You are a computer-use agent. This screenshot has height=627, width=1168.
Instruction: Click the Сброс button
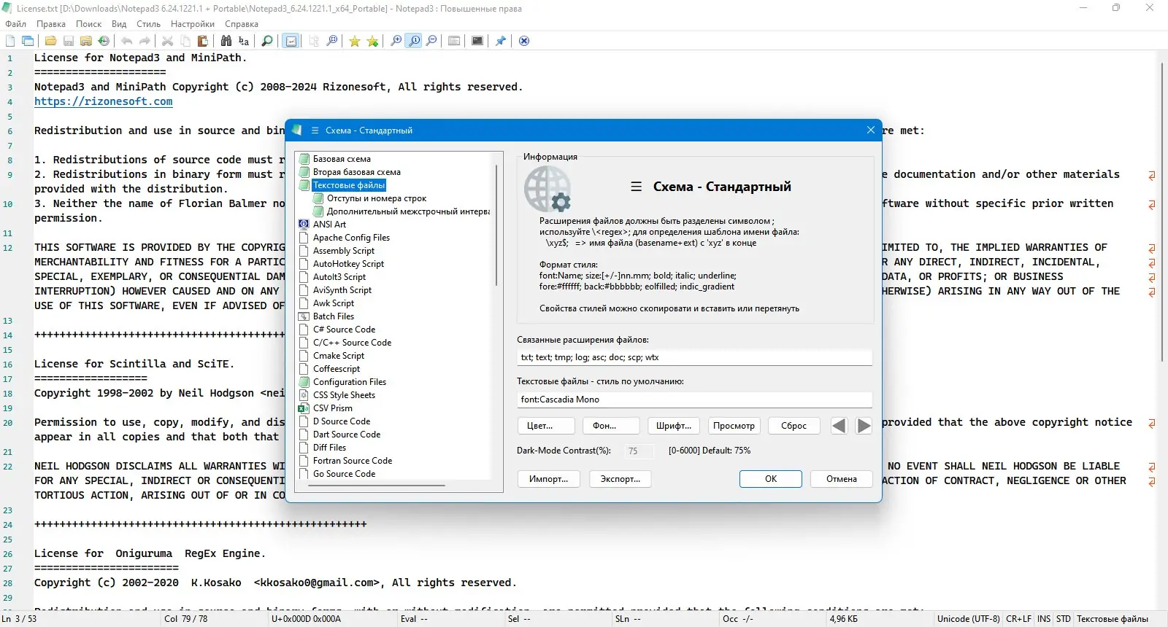794,426
